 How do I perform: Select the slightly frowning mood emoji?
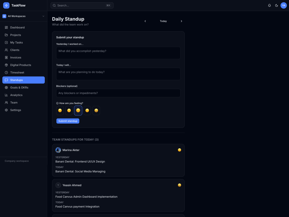pyautogui.click(x=69, y=110)
